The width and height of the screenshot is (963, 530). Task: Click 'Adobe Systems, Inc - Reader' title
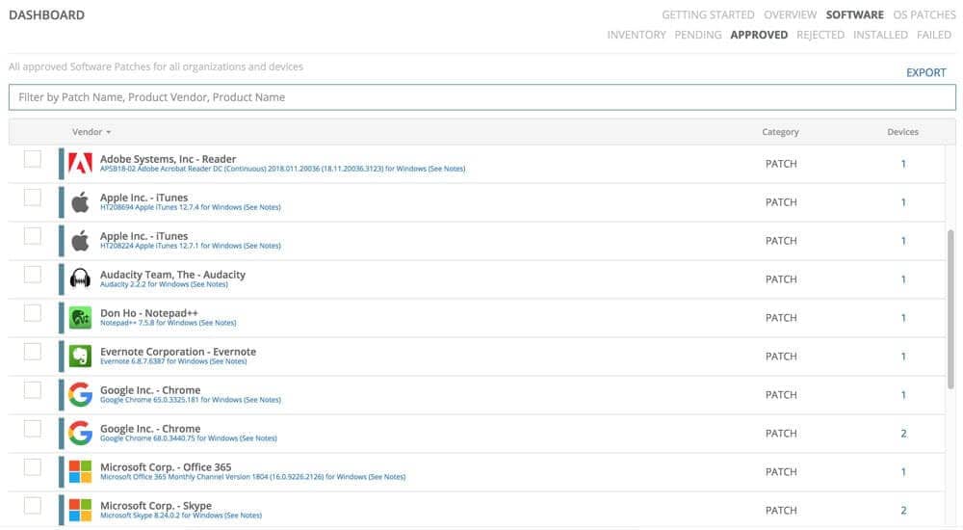169,159
